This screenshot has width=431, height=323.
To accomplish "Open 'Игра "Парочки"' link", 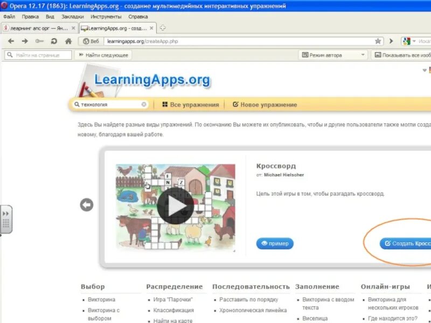I will (173, 299).
